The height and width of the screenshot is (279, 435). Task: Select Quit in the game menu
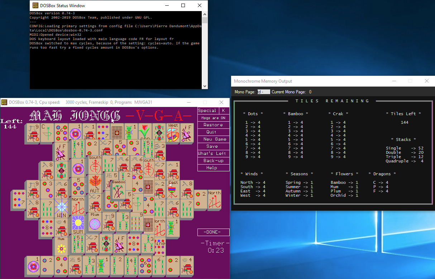tap(213, 132)
